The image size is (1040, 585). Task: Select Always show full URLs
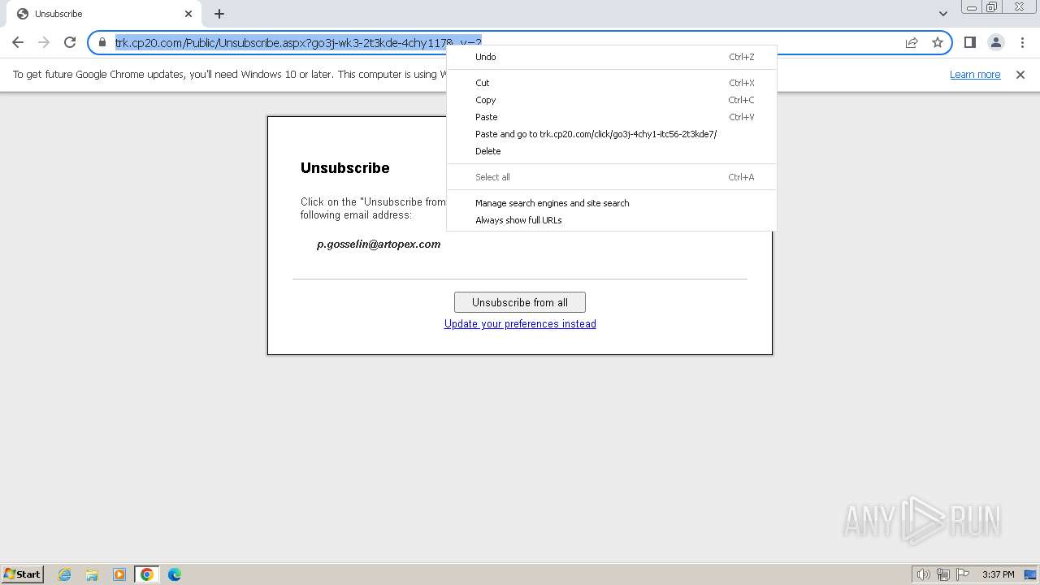612,220
